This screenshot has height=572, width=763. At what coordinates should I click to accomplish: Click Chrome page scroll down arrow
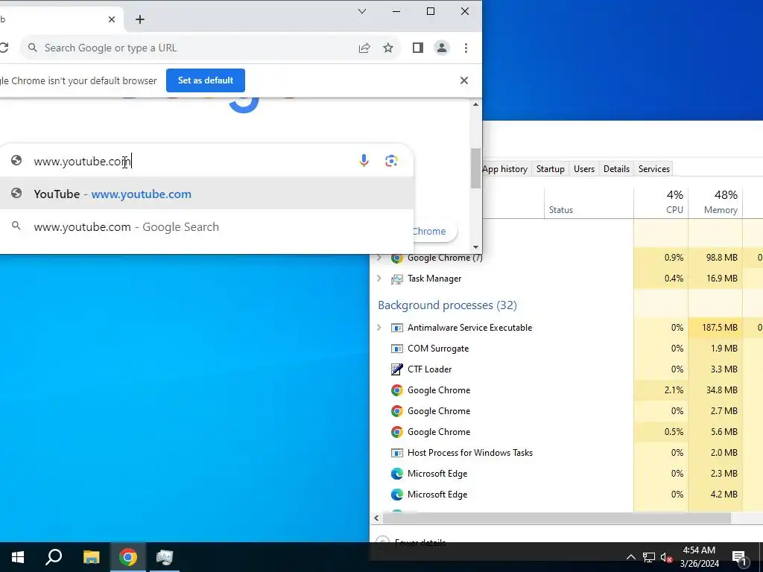click(475, 247)
